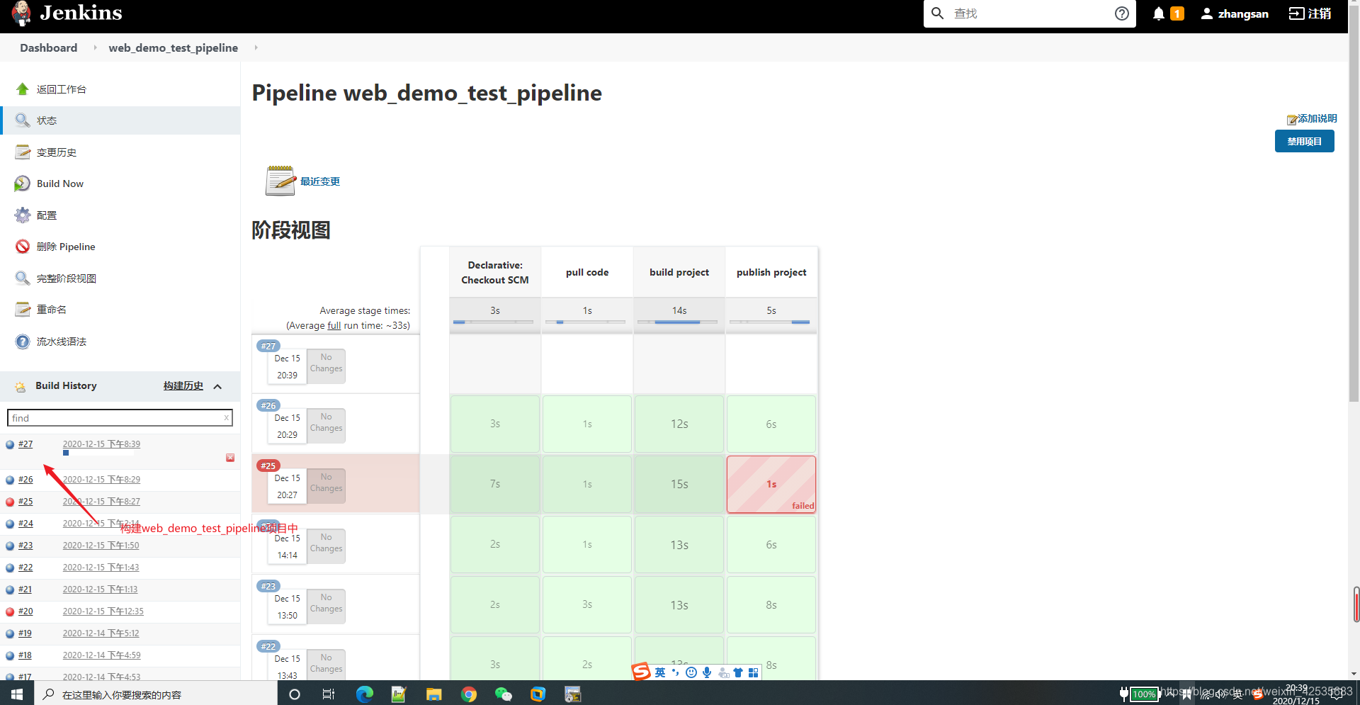1360x705 pixels.
Task: Click the 'full' run time link
Action: (334, 326)
